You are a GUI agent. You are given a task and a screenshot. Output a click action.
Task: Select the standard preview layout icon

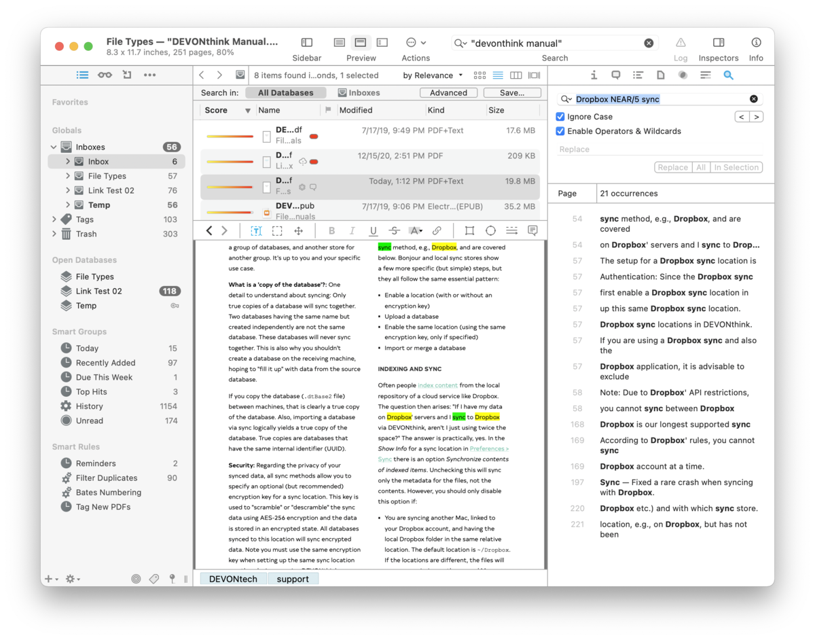tap(361, 43)
